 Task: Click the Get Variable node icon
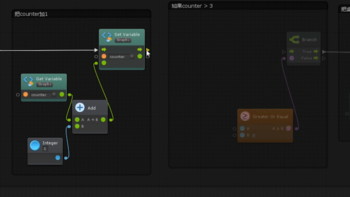pyautogui.click(x=28, y=81)
